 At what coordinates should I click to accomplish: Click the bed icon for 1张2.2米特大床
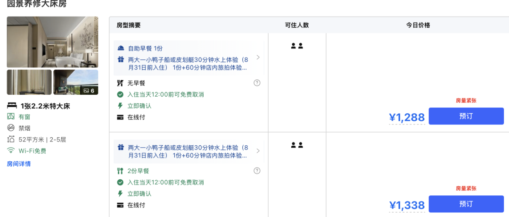point(12,106)
